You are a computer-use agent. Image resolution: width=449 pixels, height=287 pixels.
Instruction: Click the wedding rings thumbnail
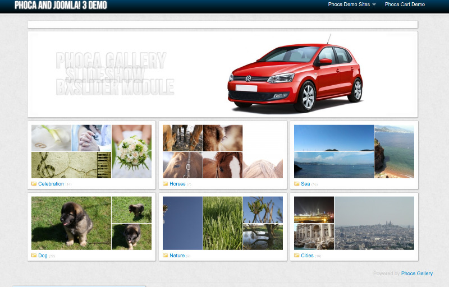51,138
